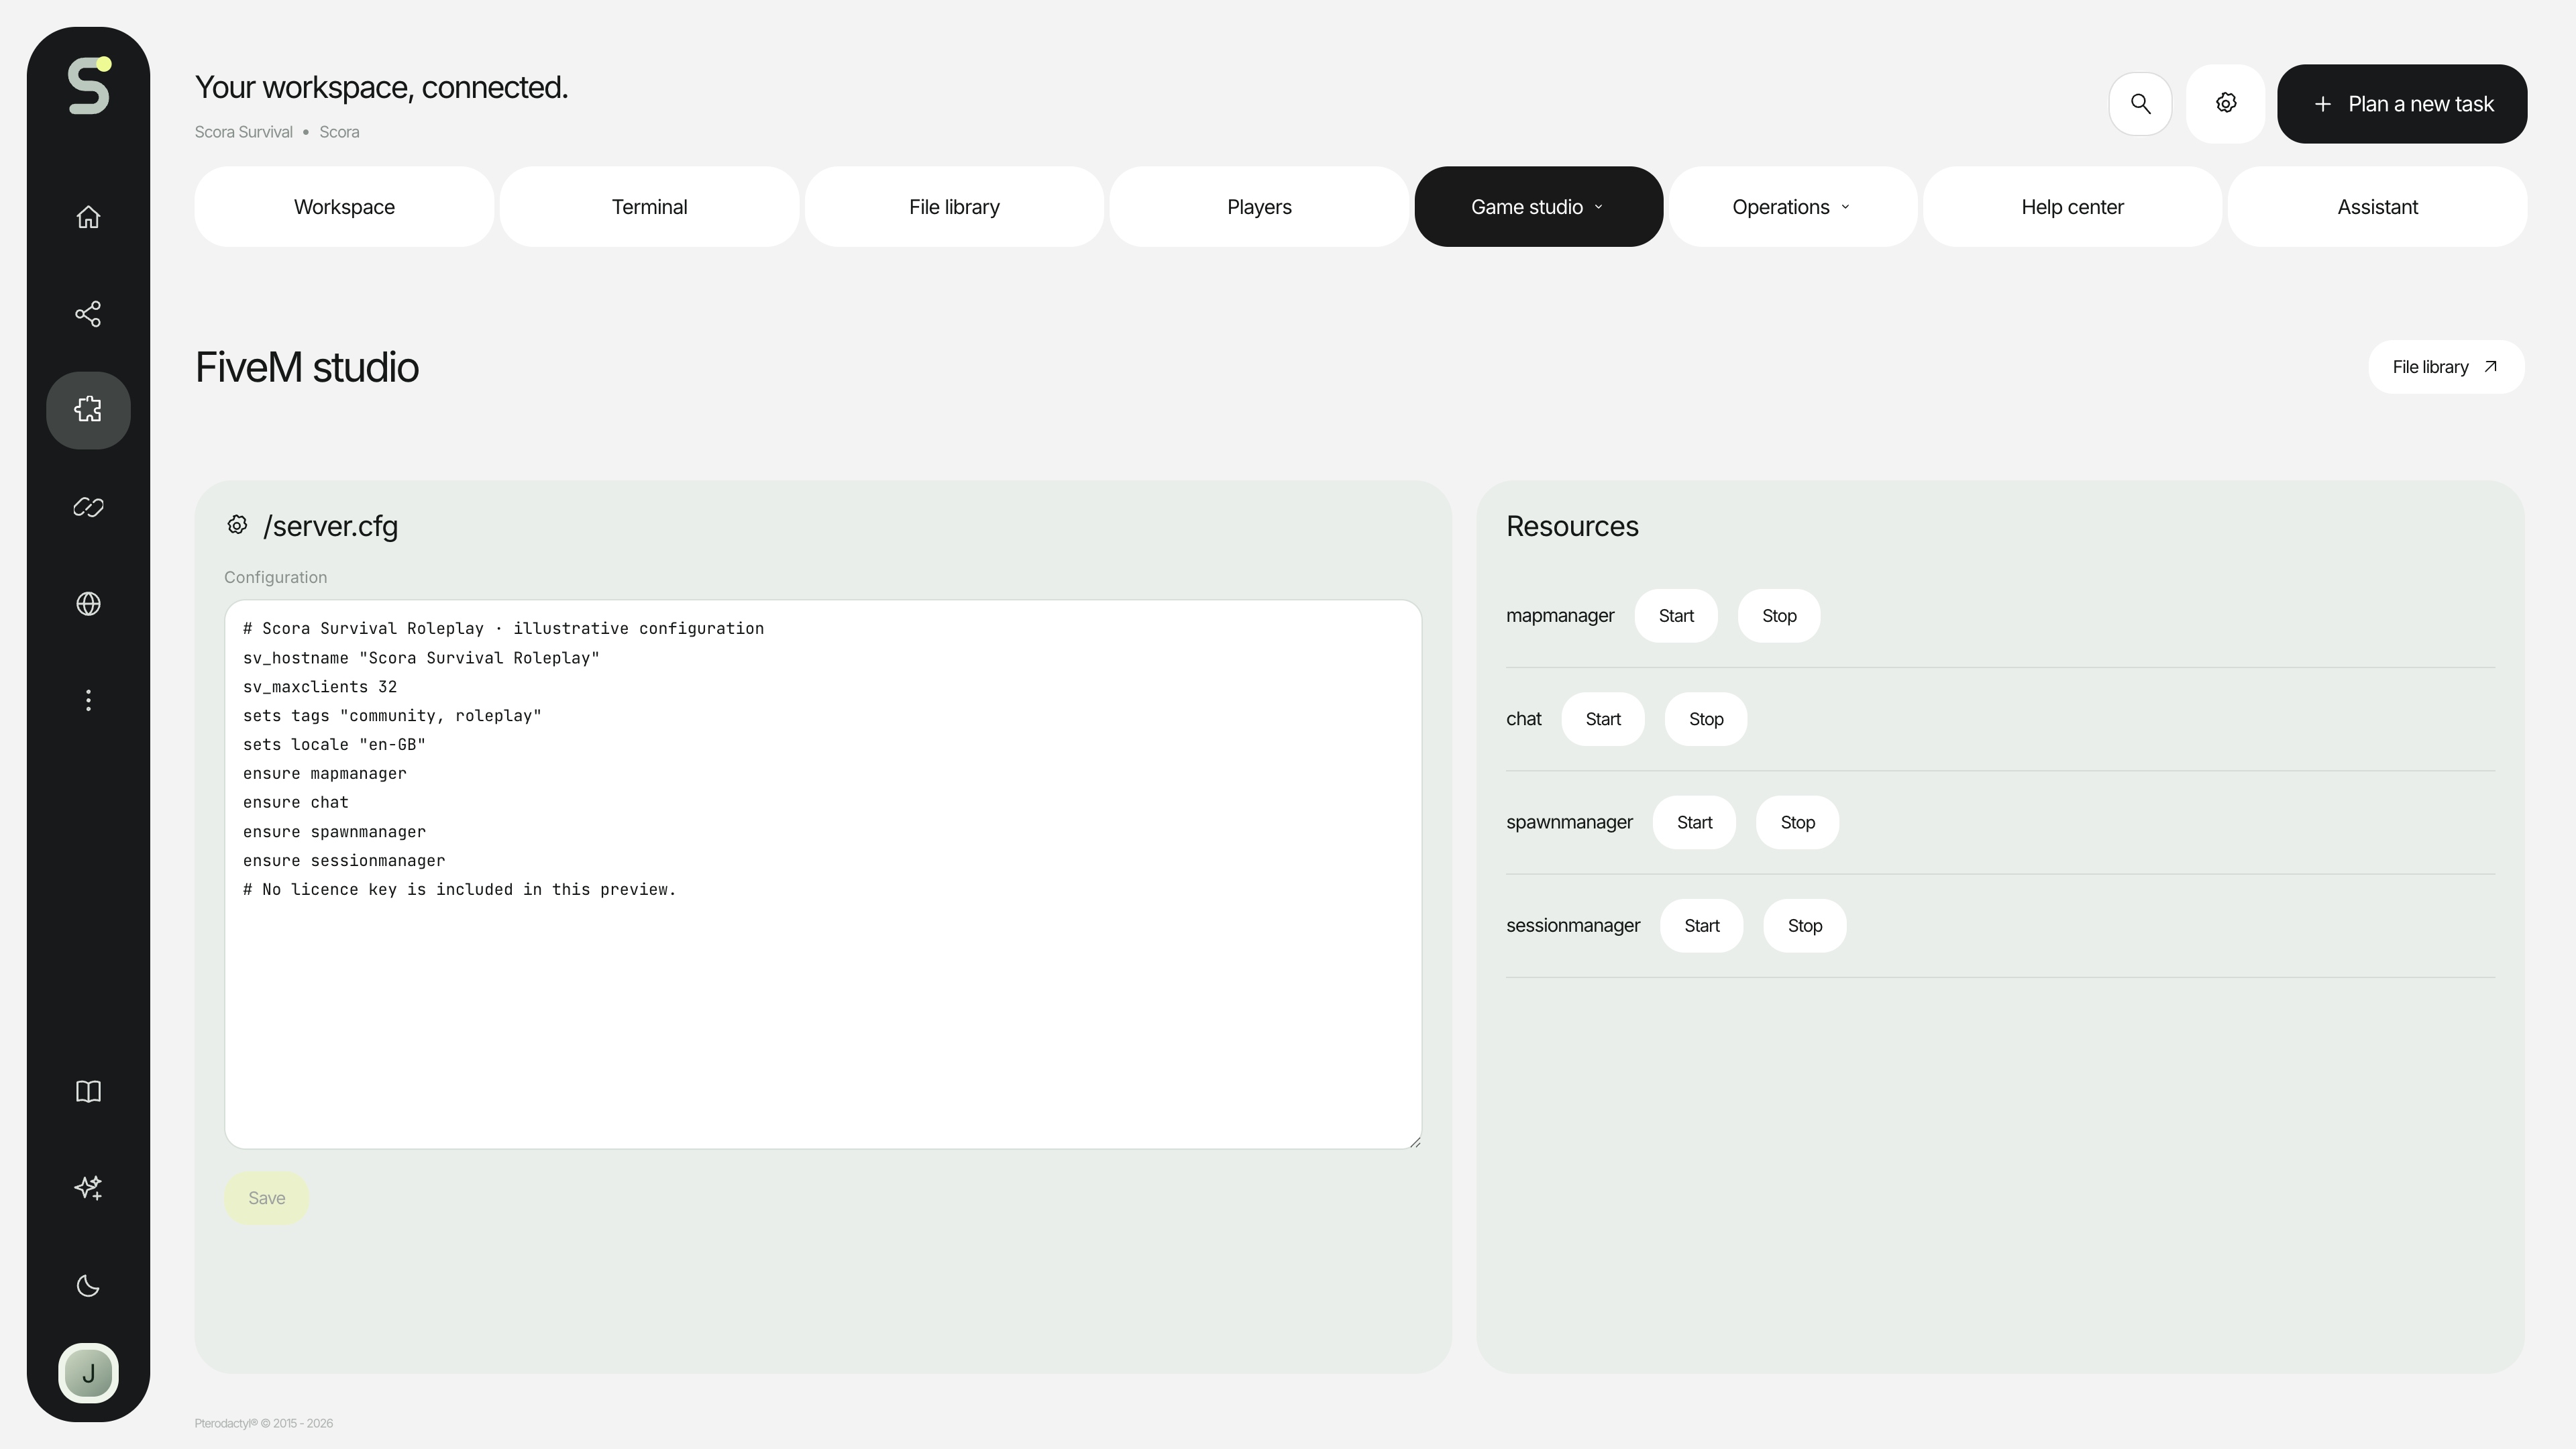Start the chat resource
Screen dimensions: 2576x1449
pos(1603,719)
